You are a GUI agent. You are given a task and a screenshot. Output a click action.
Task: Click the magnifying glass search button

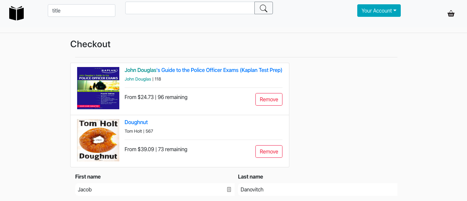263,8
